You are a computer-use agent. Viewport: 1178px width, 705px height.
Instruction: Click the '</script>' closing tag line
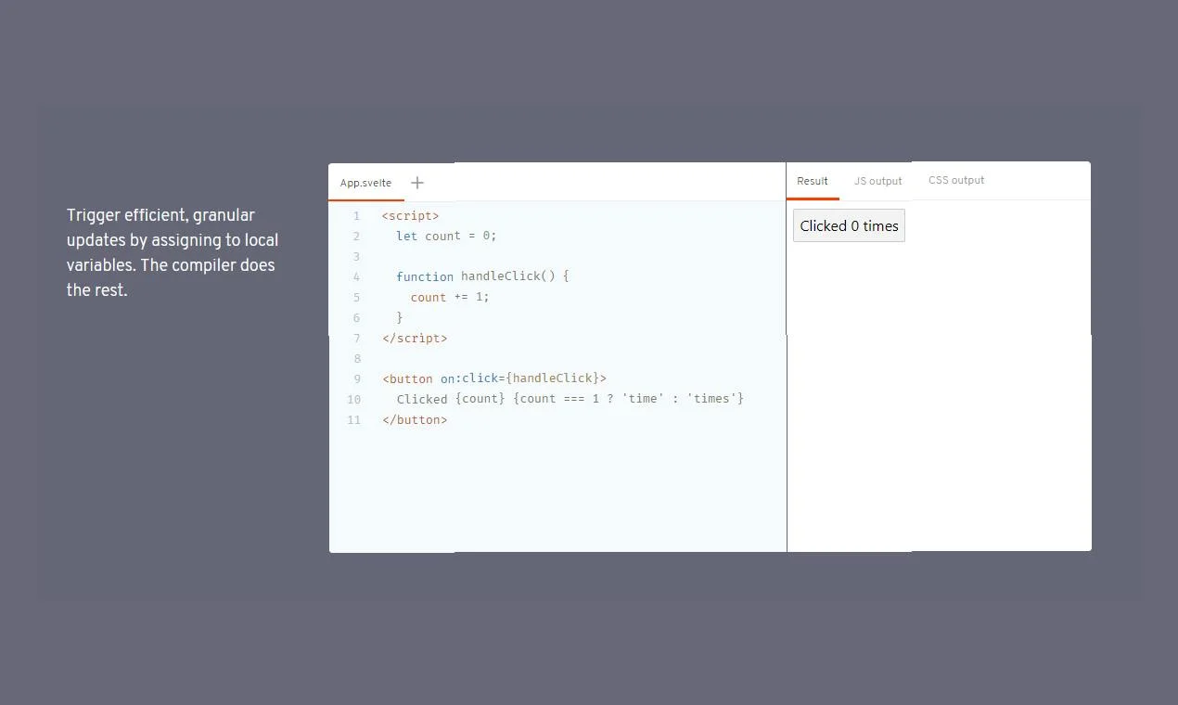(415, 338)
